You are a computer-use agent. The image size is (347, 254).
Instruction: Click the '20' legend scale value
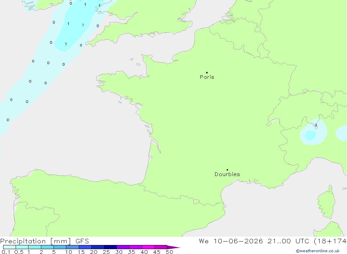(94, 252)
